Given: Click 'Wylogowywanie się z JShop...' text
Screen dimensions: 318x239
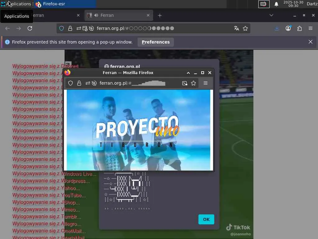Looking at the screenshot, I should pos(46,202).
